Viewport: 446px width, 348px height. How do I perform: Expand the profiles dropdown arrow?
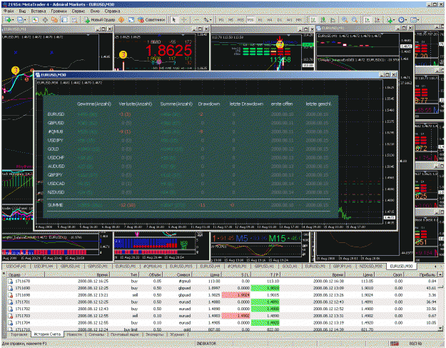[25, 20]
